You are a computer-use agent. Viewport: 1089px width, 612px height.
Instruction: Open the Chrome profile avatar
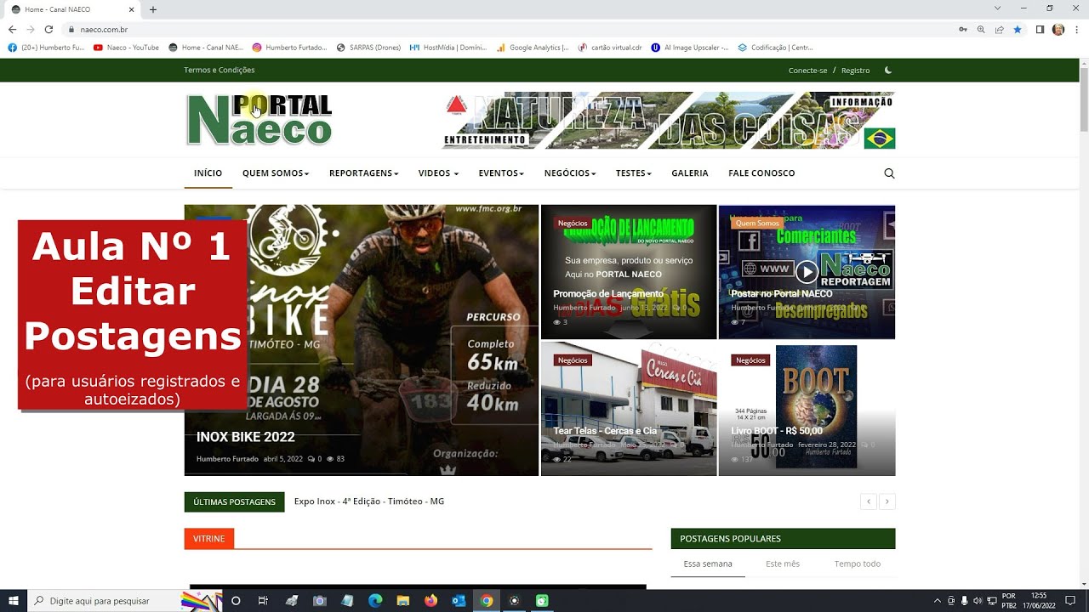tap(1058, 29)
